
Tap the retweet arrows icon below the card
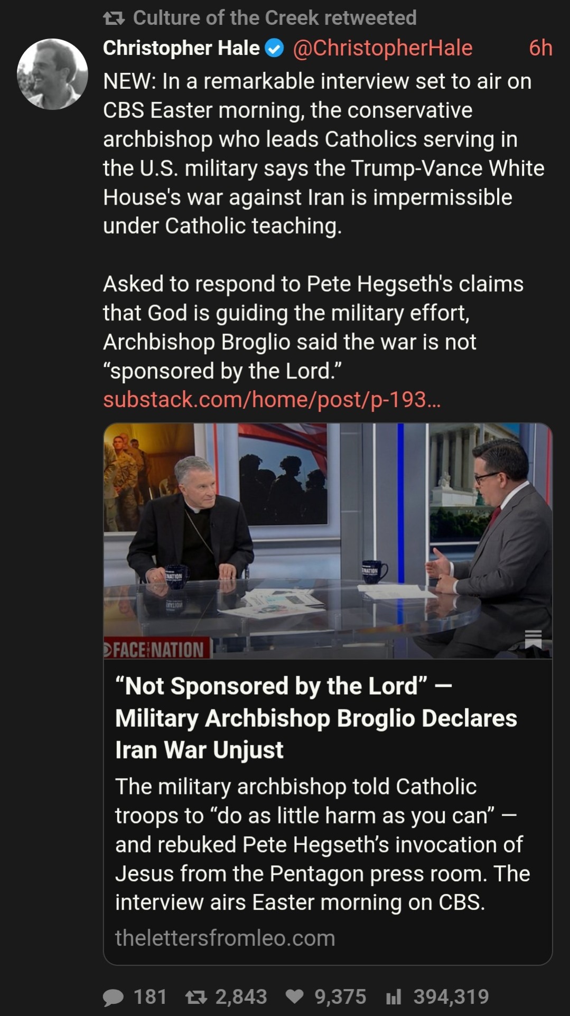pos(196,997)
